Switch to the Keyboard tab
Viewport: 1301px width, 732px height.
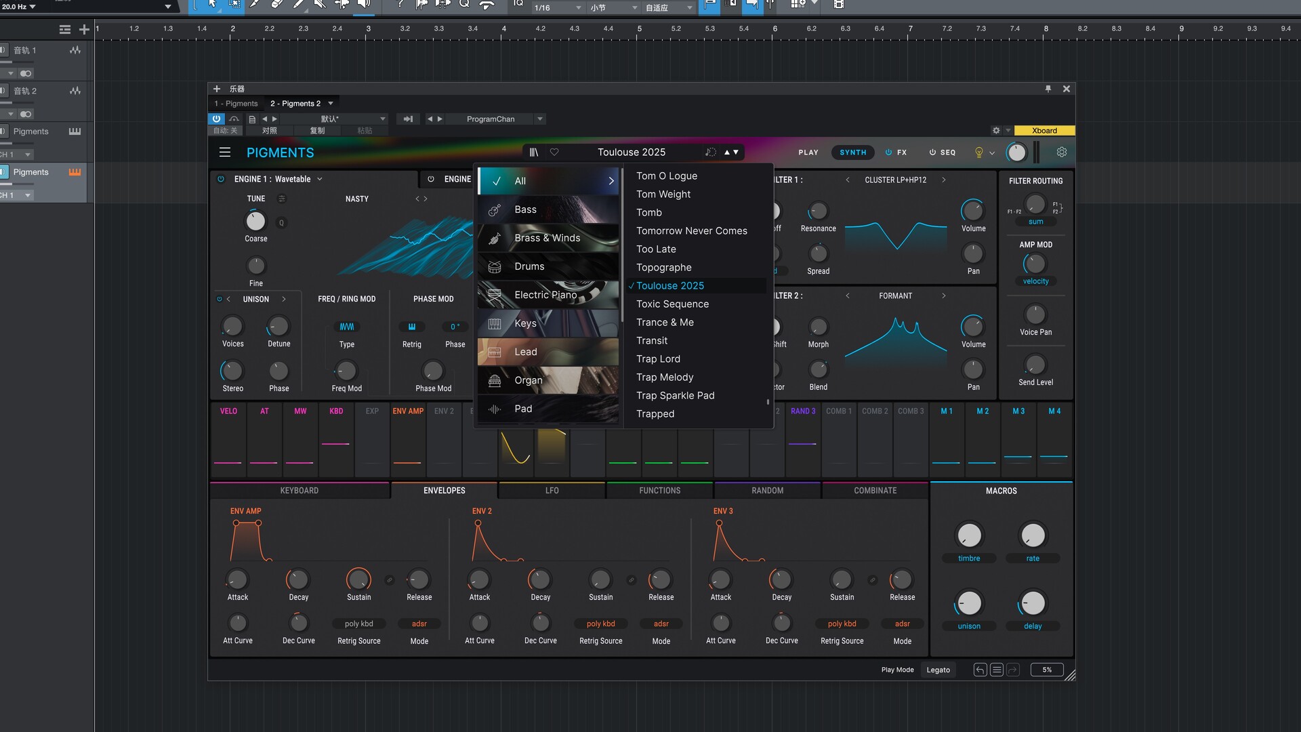tap(300, 491)
